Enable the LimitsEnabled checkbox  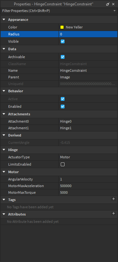tap(63, 164)
